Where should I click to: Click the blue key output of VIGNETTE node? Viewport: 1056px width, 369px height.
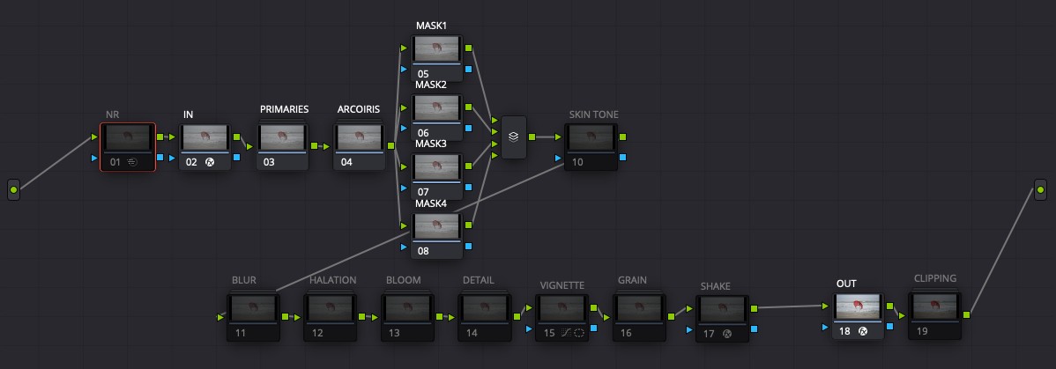593,328
